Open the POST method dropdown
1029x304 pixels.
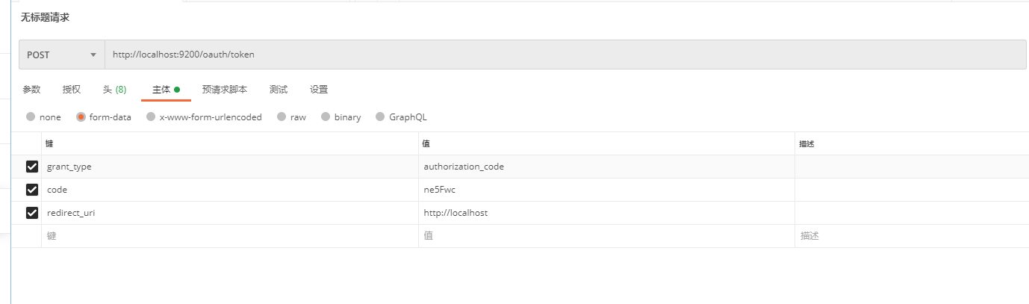(62, 55)
